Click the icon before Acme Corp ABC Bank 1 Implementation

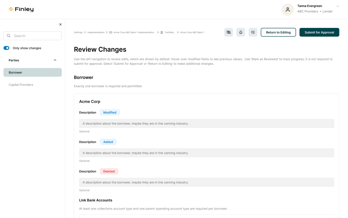(111, 32)
